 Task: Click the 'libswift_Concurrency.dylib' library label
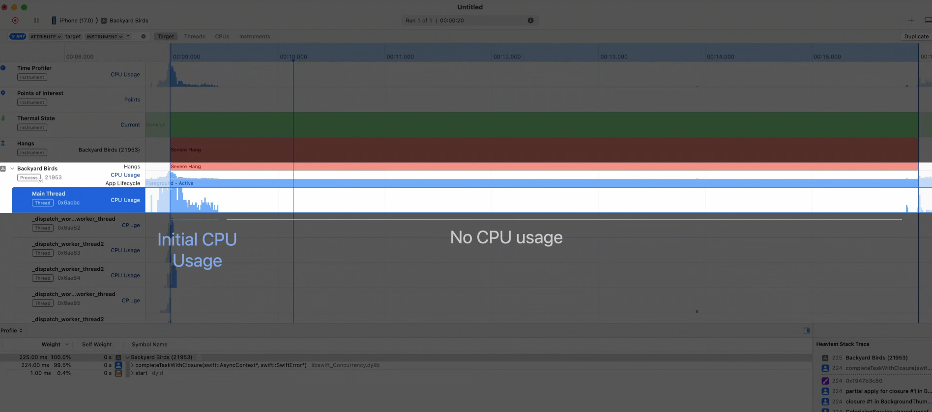[x=345, y=365]
